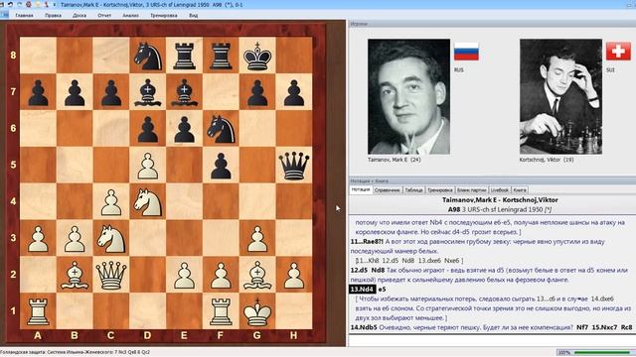636x357 pixels.
Task: Switch to the Таблица tab
Action: (413, 189)
